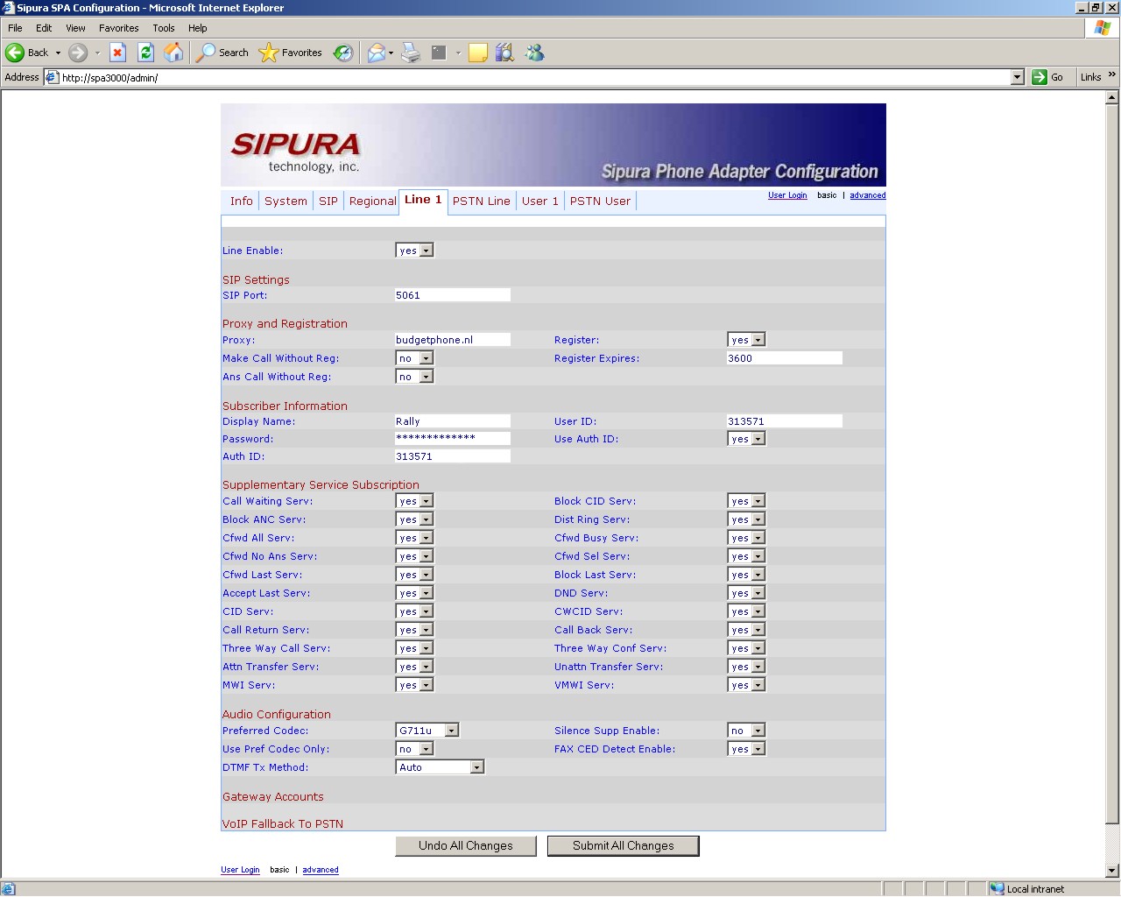The width and height of the screenshot is (1121, 897).
Task: Click the User ID input field
Action: click(785, 421)
